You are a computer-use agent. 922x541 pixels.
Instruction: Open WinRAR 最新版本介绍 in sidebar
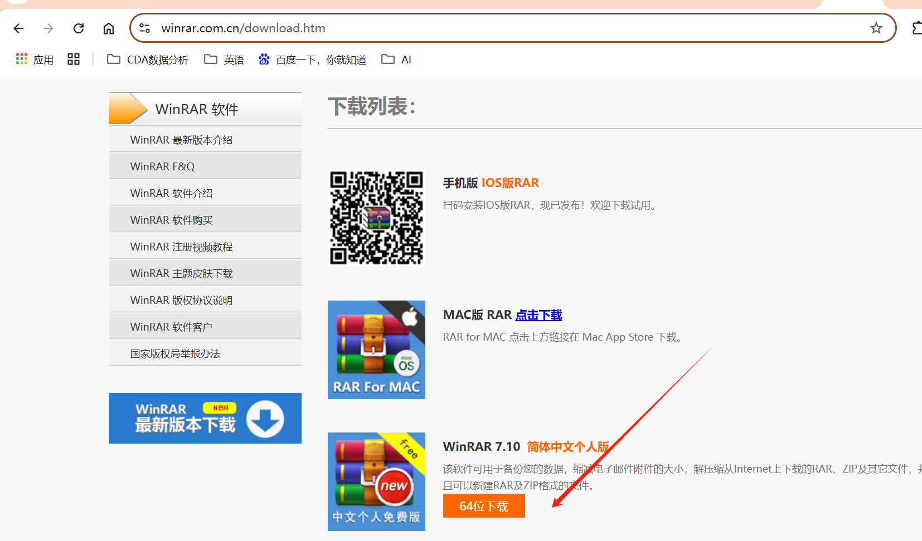[205, 140]
